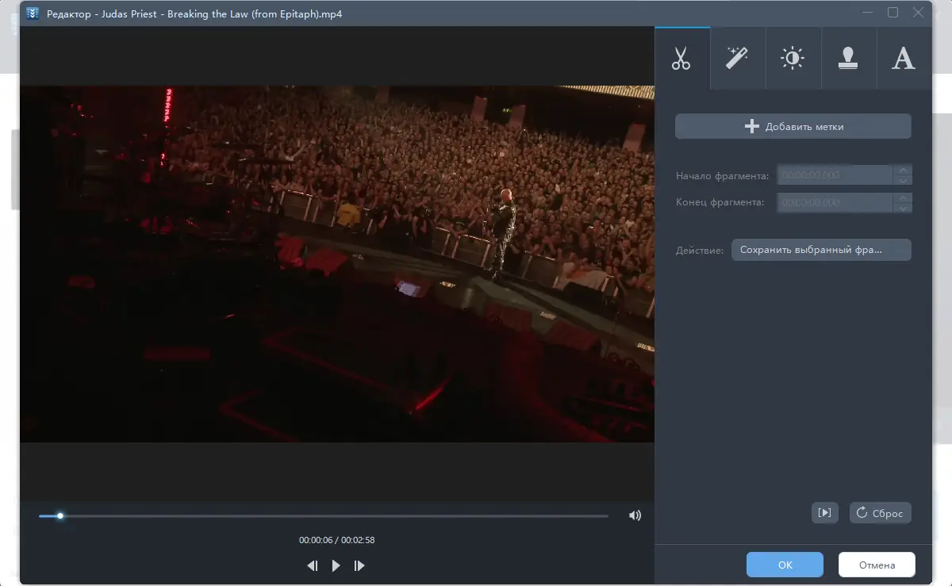
Task: Click the Сброс reset button
Action: tap(881, 513)
